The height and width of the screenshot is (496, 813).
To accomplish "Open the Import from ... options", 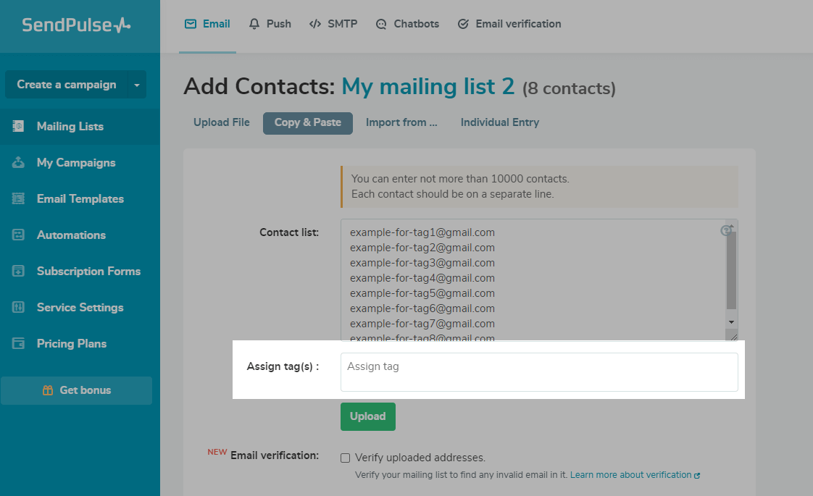I will click(x=401, y=122).
